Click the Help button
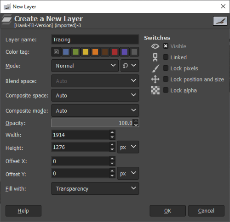230x222 pixels. [23, 211]
